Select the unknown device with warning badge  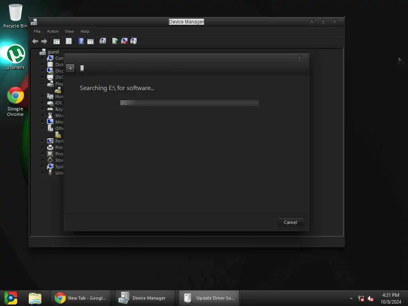(x=58, y=135)
